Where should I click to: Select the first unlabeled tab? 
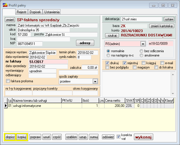pos(9,12)
